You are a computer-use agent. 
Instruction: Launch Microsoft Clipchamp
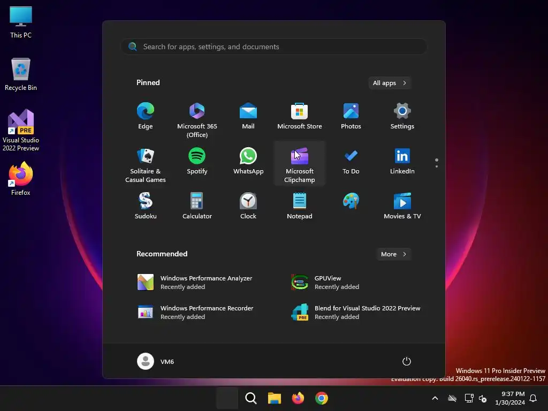[300, 164]
